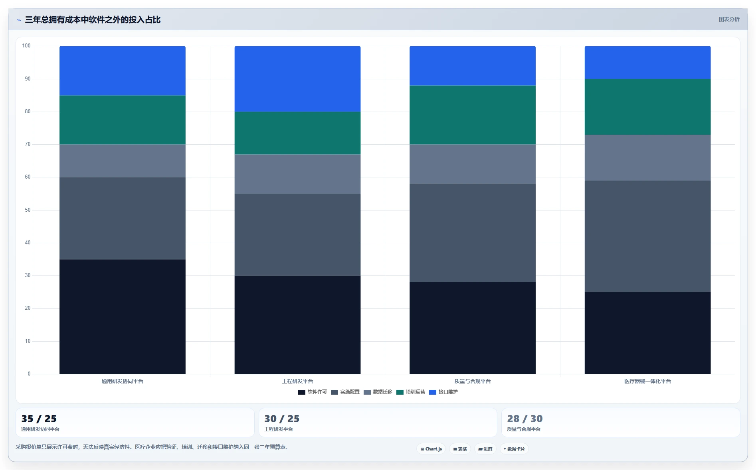This screenshot has height=470, width=756.
Task: Select 实施配置 segment of the 通用研发协同平台 bar
Action: click(x=123, y=218)
